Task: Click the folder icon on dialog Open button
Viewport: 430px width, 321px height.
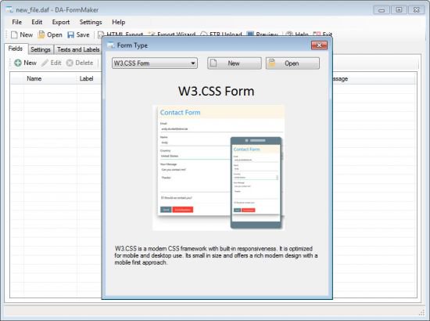Action: [x=271, y=63]
